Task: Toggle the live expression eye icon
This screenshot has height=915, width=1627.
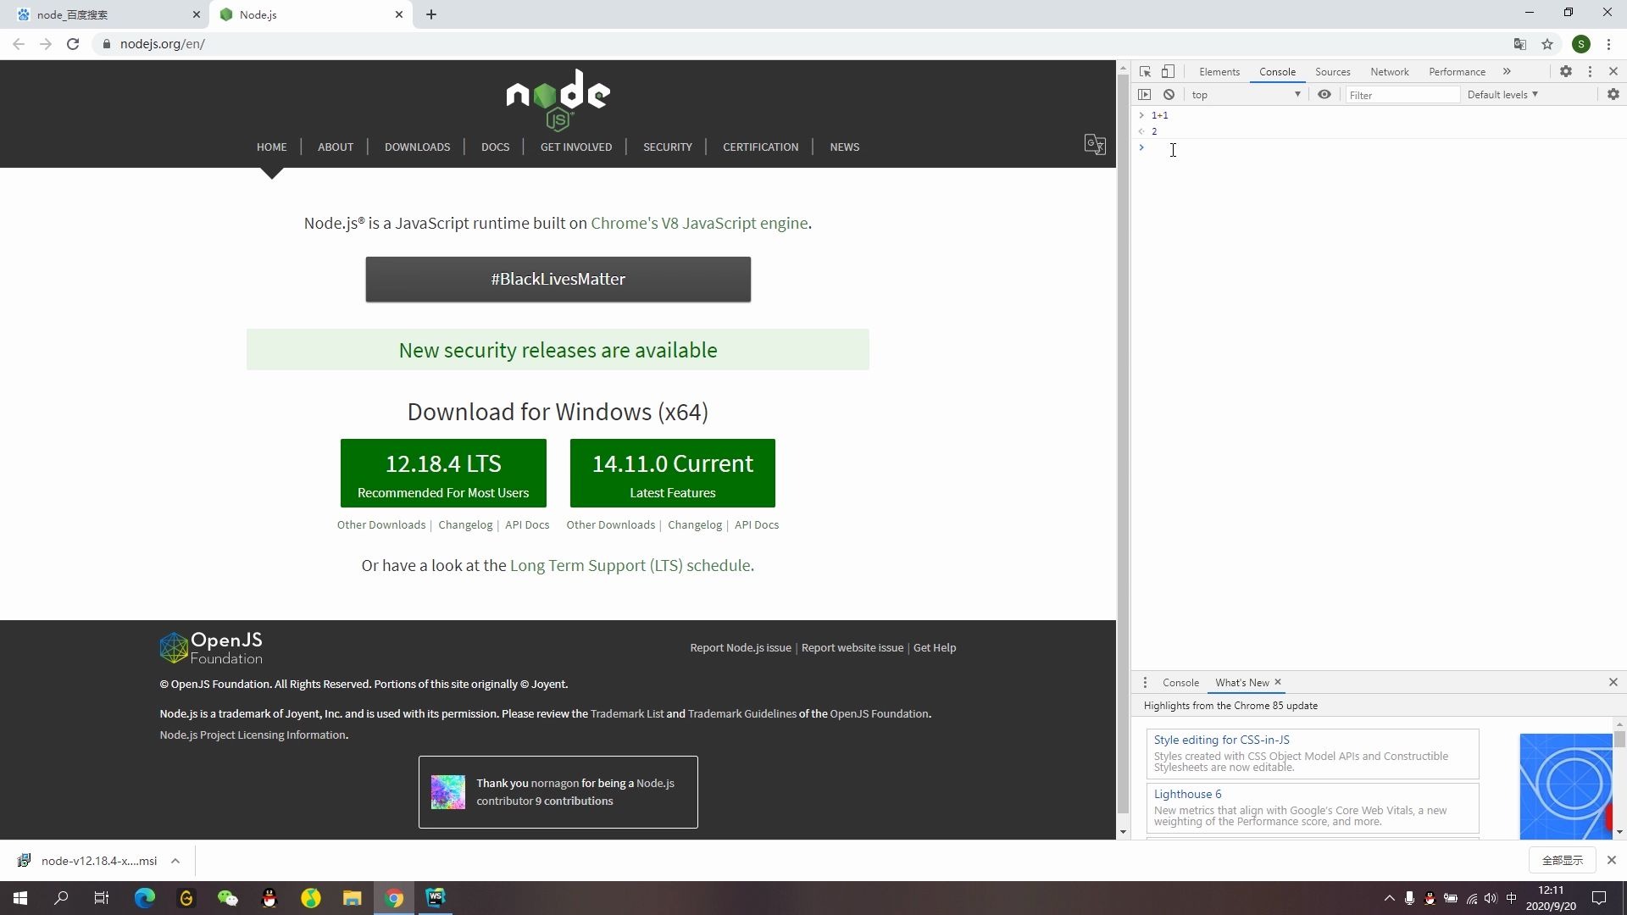Action: [x=1324, y=95]
